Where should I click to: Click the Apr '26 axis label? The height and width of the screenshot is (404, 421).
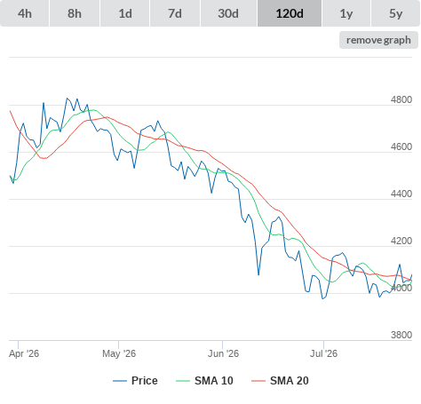(x=24, y=353)
